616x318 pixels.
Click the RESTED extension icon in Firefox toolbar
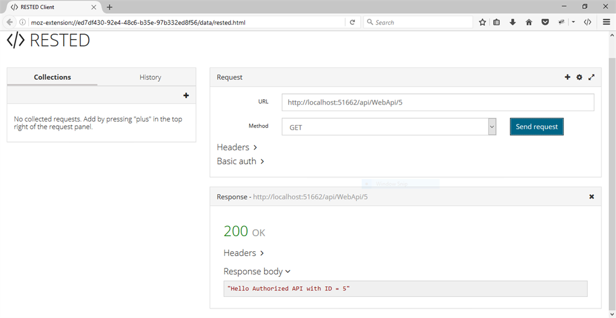tap(588, 22)
